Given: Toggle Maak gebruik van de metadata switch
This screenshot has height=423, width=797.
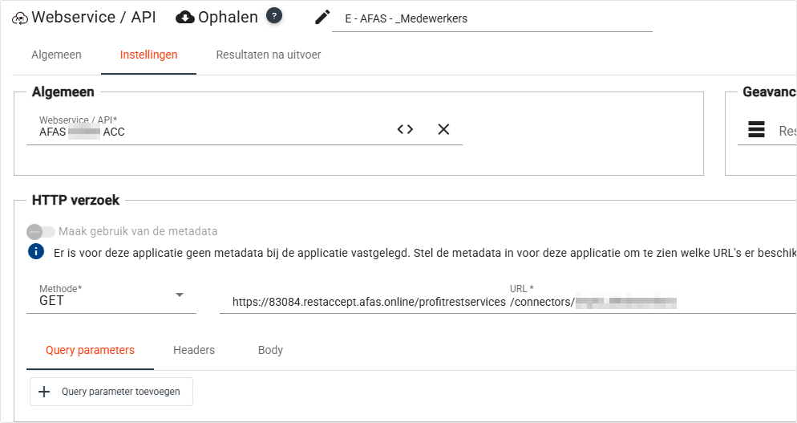Looking at the screenshot, I should [x=41, y=231].
